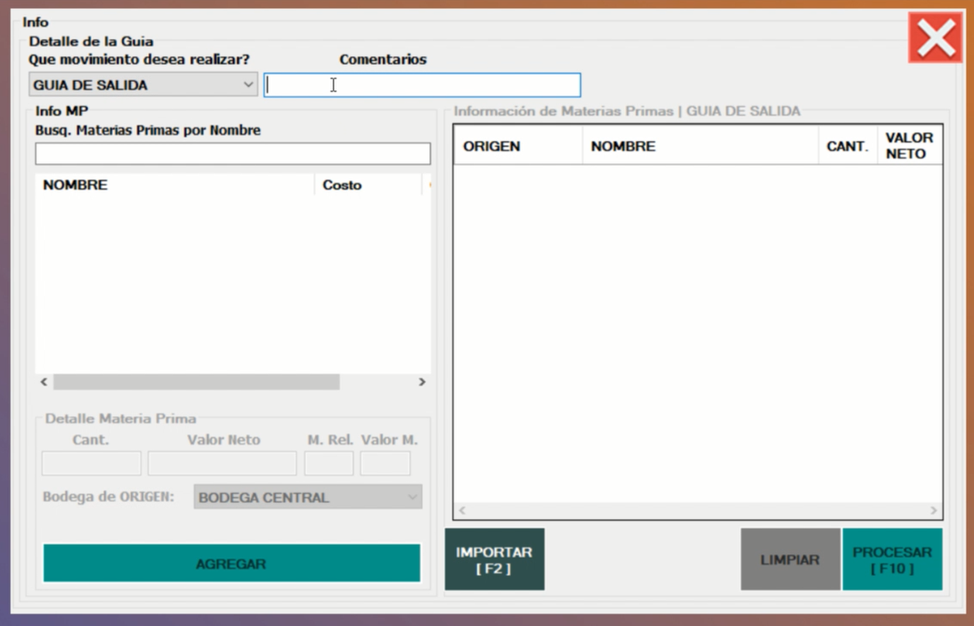Click the PROCESAR [F10] button
This screenshot has height=626, width=974.
tap(891, 560)
